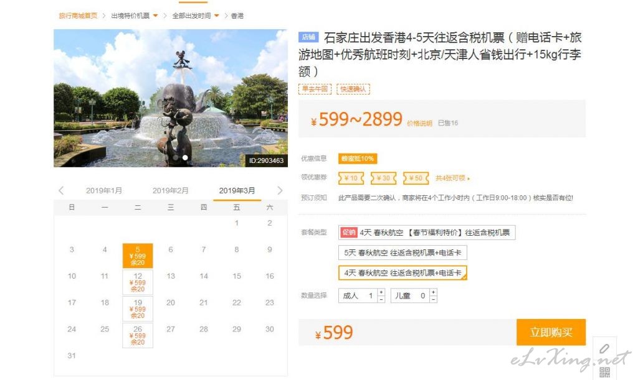This screenshot has width=638, height=380.
Task: Click the adult quantity input field
Action: click(358, 295)
